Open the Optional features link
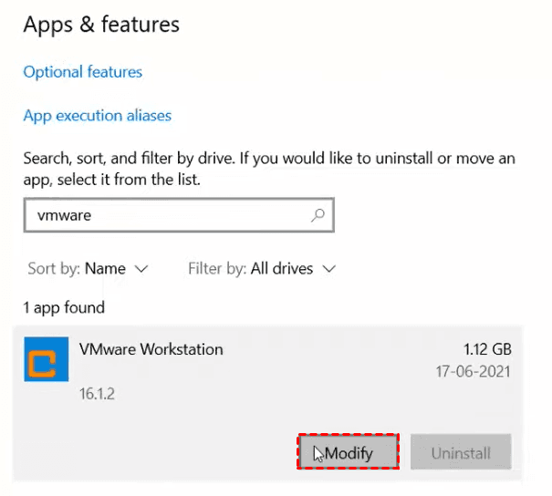 83,71
